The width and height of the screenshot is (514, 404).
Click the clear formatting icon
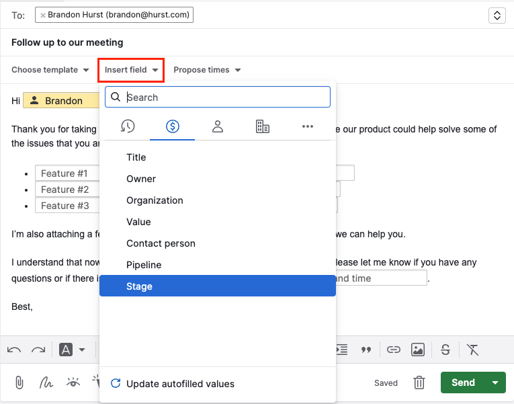coord(473,350)
